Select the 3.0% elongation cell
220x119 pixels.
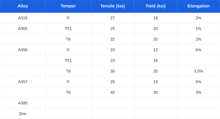(x=199, y=71)
